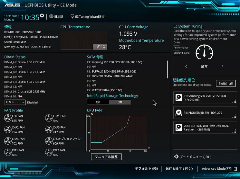Image resolution: width=240 pixels, height=179 pixels.
Task: Click the boot menu asterisk icon
Action: (176, 157)
